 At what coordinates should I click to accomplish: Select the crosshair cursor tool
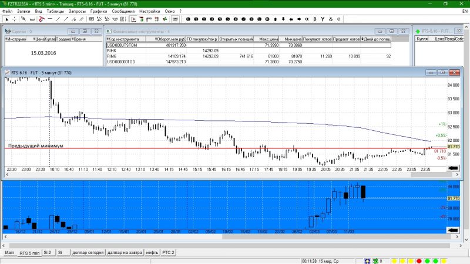click(14, 19)
